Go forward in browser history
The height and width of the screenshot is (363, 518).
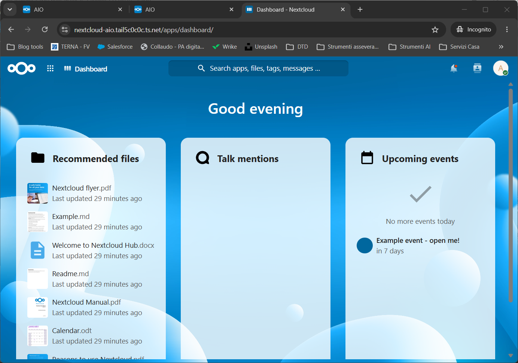28,29
